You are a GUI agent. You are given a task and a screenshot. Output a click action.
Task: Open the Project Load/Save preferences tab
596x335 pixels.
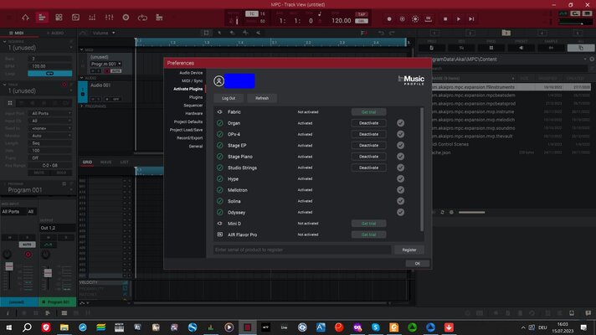point(186,130)
